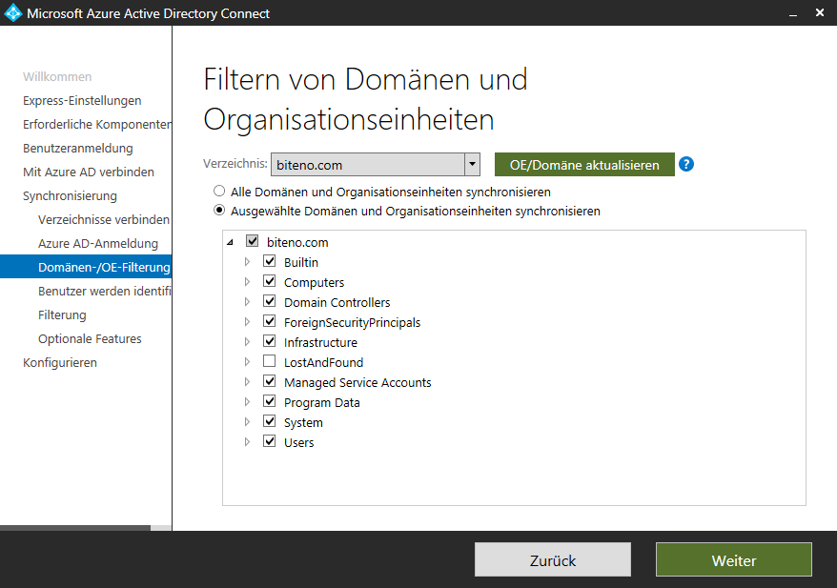Image resolution: width=837 pixels, height=588 pixels.
Task: Open Erforderliche Komponenten step
Action: point(97,124)
